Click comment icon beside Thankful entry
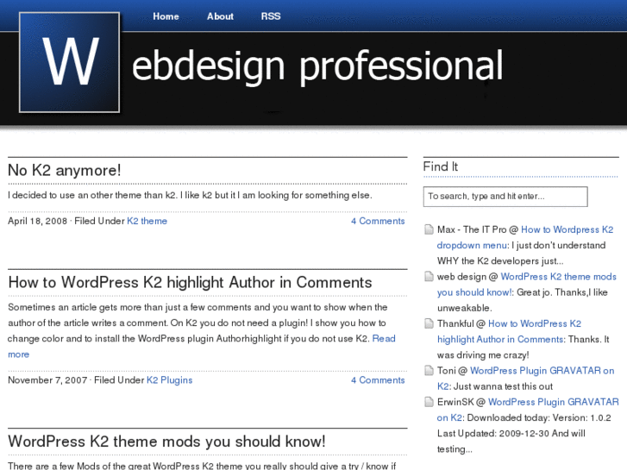The width and height of the screenshot is (627, 470). click(429, 323)
